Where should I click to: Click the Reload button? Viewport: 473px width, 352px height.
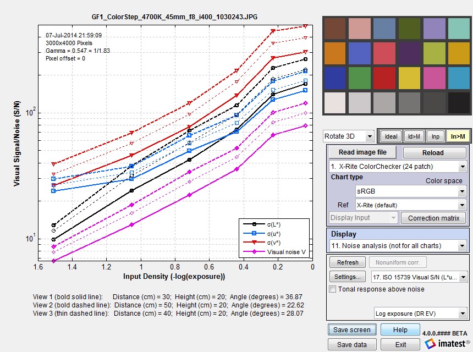click(x=433, y=152)
